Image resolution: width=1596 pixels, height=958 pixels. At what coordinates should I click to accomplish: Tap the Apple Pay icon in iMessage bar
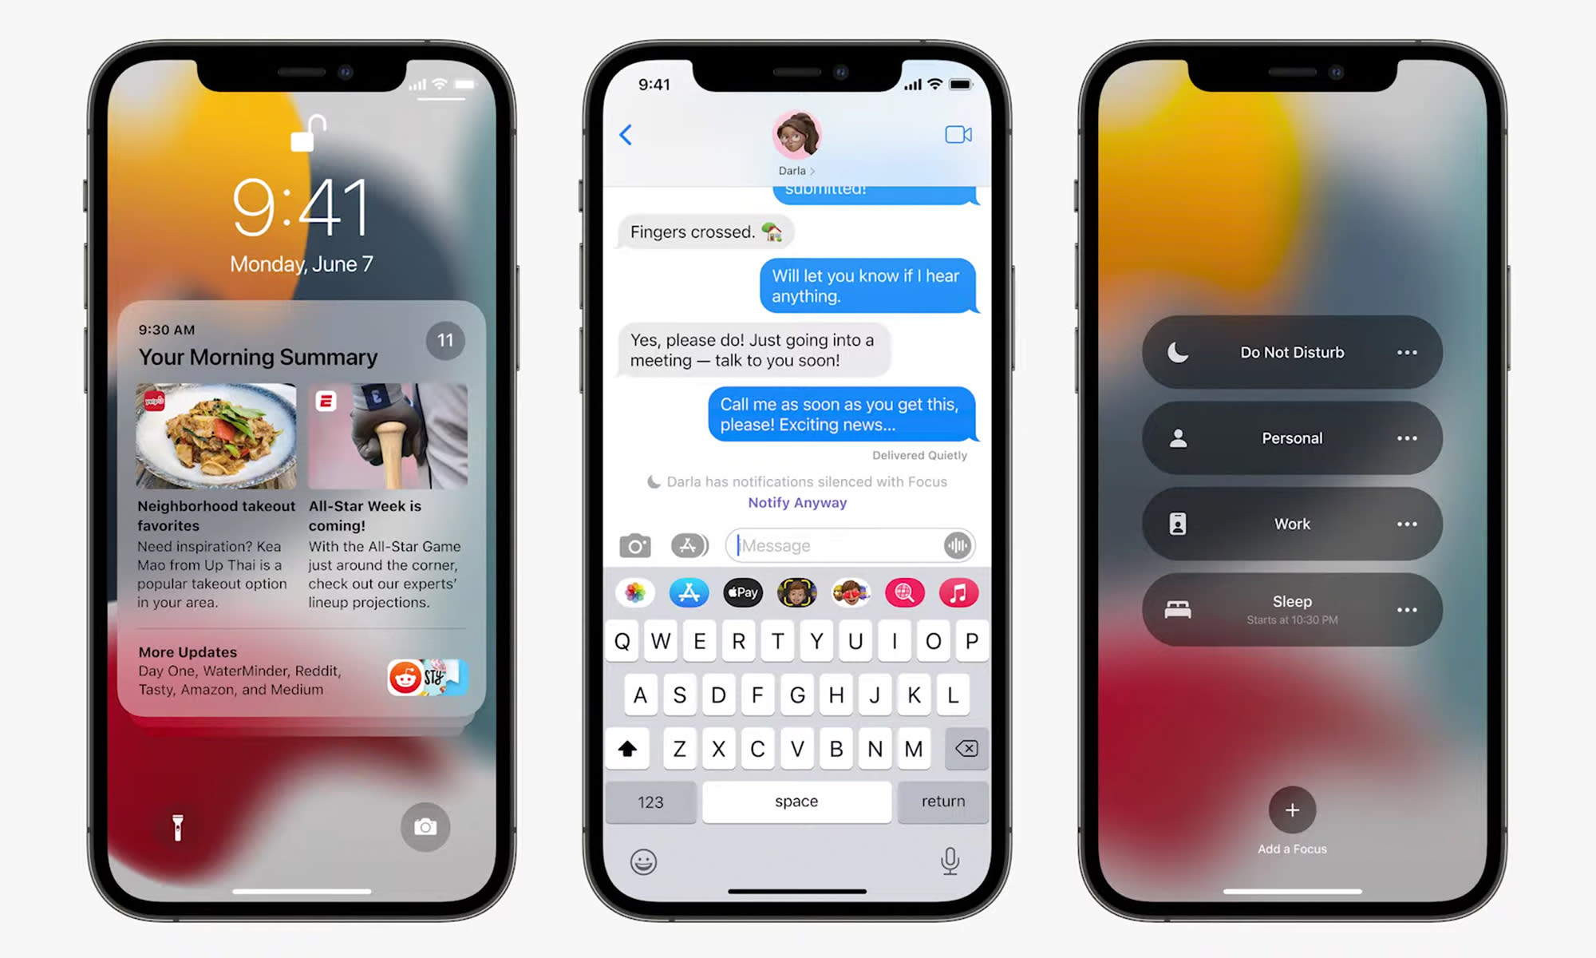pyautogui.click(x=742, y=592)
